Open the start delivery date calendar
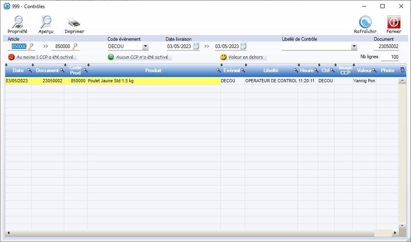This screenshot has width=411, height=242. pyautogui.click(x=196, y=46)
